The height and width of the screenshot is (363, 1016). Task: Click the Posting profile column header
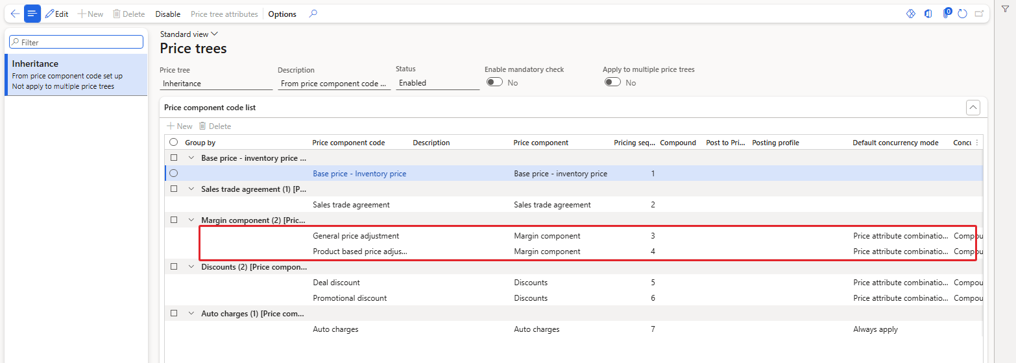tap(775, 143)
